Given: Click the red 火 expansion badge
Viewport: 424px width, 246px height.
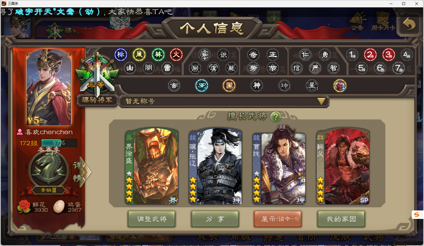Looking at the screenshot, I should tap(176, 55).
